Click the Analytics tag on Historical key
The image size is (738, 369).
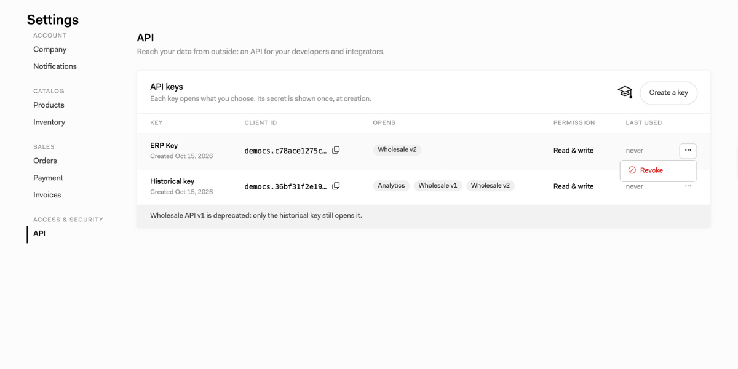pos(391,185)
